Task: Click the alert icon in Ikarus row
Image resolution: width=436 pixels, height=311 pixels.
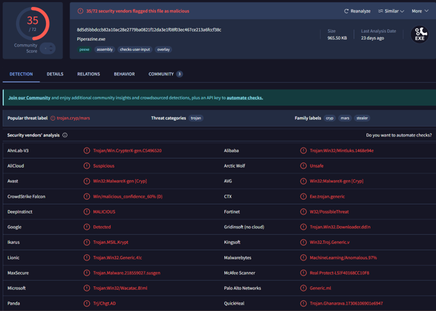Action: click(x=87, y=242)
